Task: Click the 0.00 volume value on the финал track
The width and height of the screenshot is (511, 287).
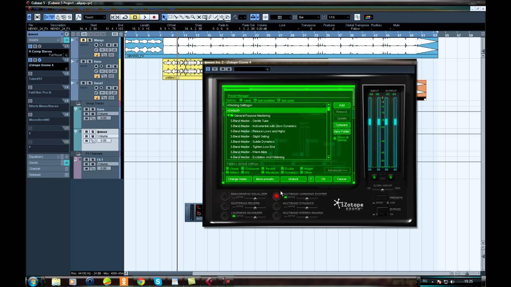Action: point(104,140)
